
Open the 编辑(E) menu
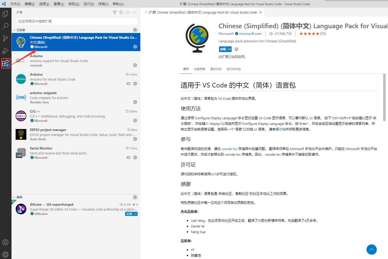pyautogui.click(x=30, y=4)
